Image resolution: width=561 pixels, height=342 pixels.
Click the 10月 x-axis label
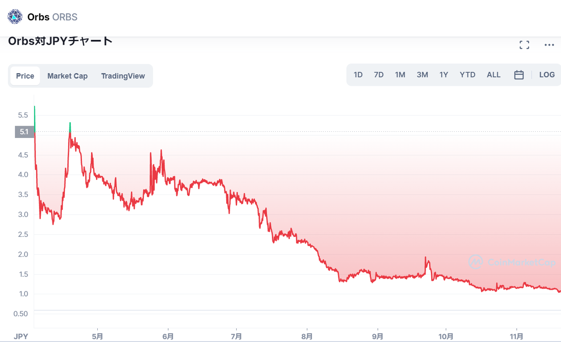point(446,336)
